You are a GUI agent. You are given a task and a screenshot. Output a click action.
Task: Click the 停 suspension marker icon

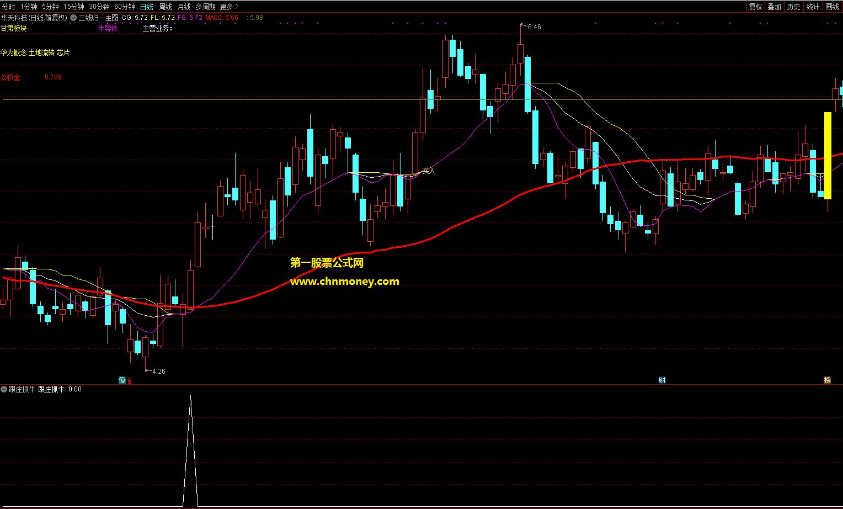(122, 380)
